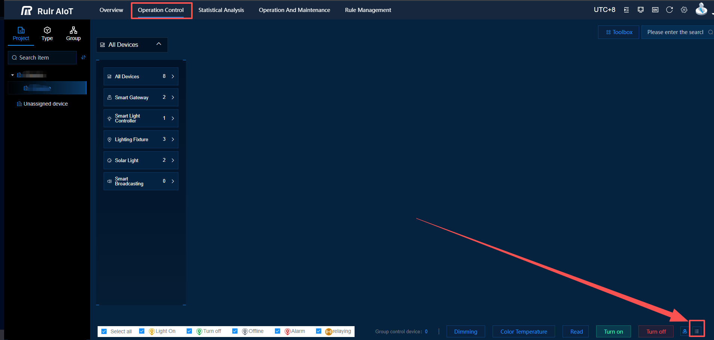The height and width of the screenshot is (340, 714).
Task: Open the settings gear icon
Action: coord(684,10)
